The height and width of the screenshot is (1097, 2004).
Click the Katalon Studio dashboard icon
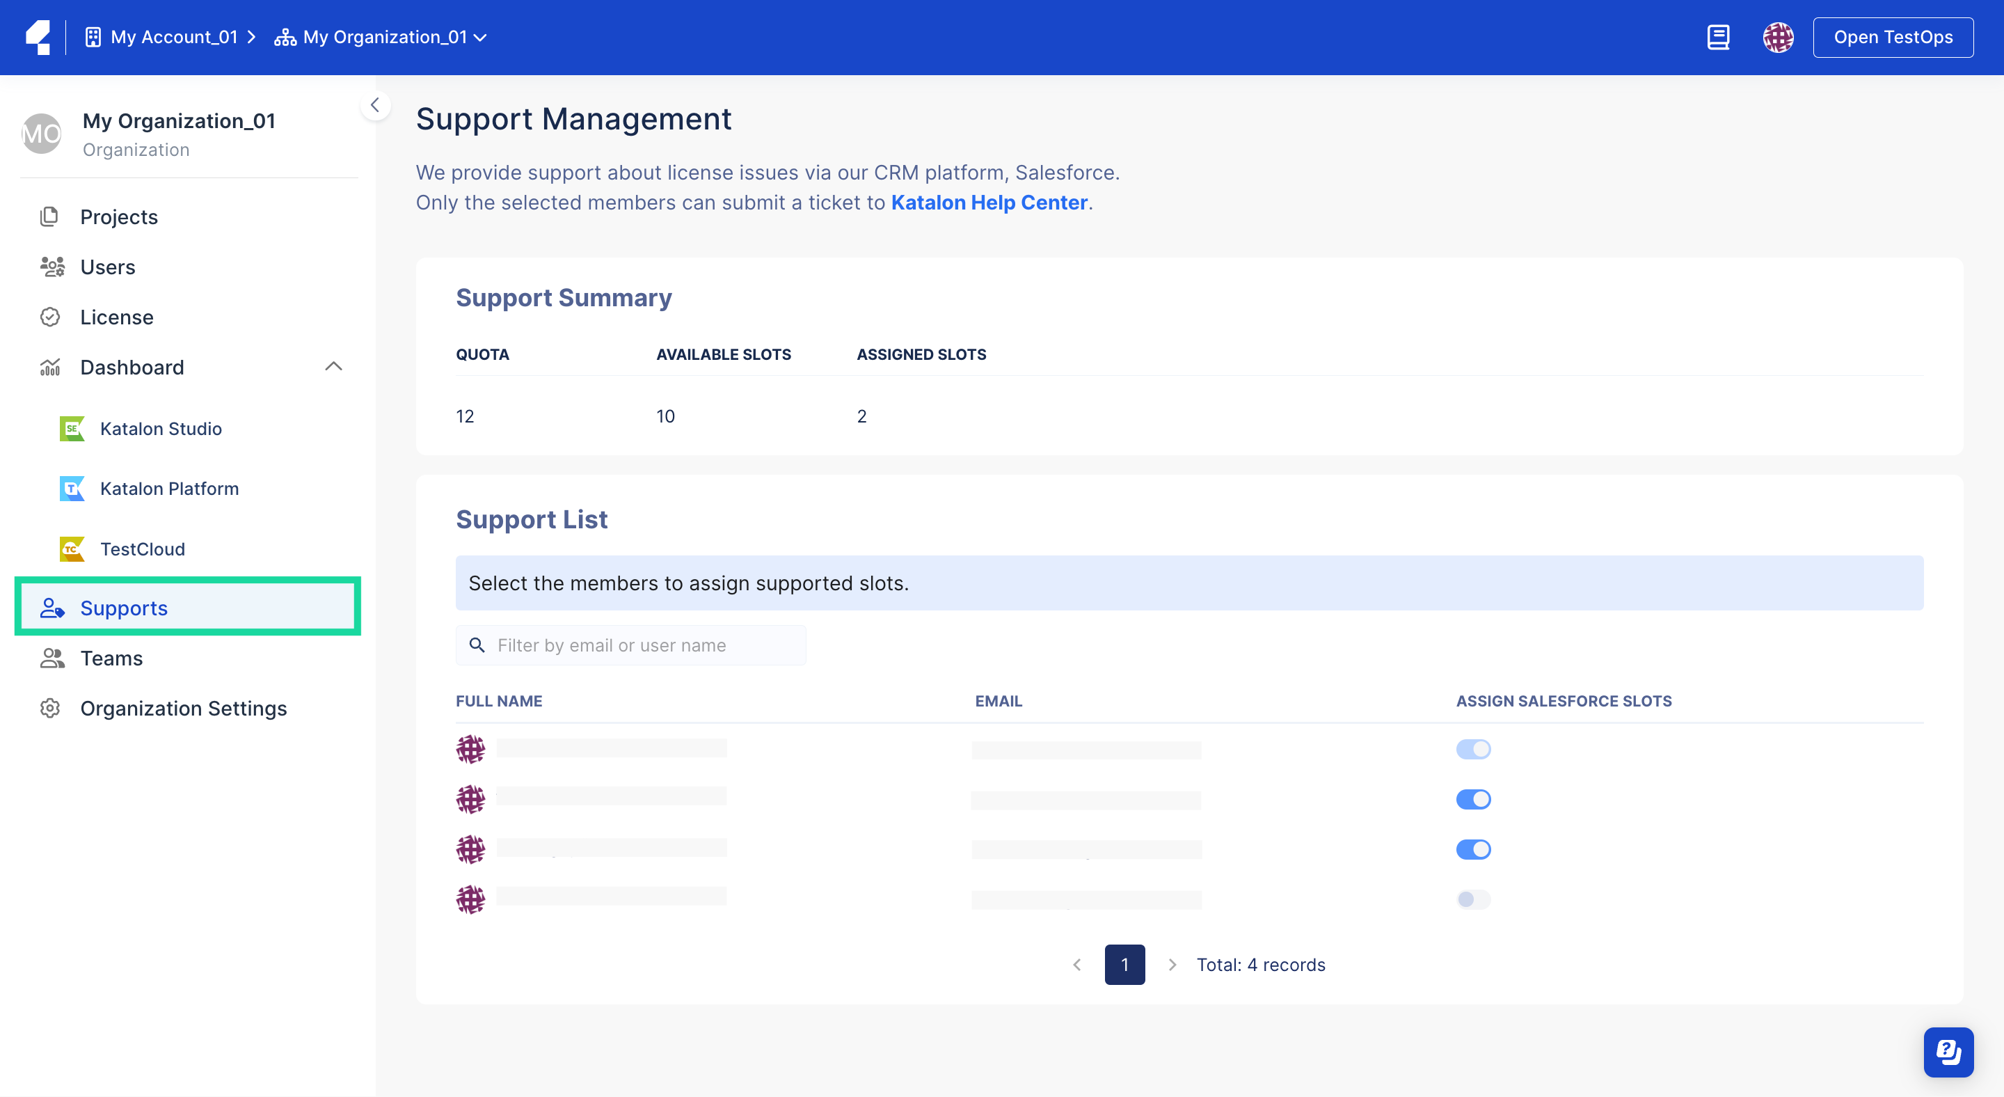[72, 429]
